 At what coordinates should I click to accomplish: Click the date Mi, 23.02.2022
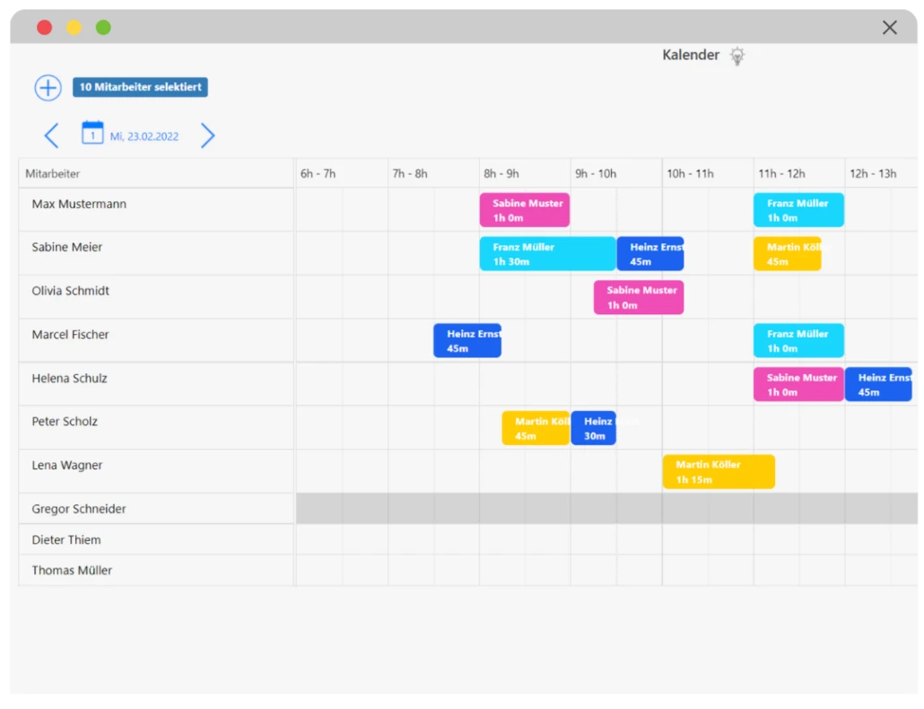coord(144,136)
